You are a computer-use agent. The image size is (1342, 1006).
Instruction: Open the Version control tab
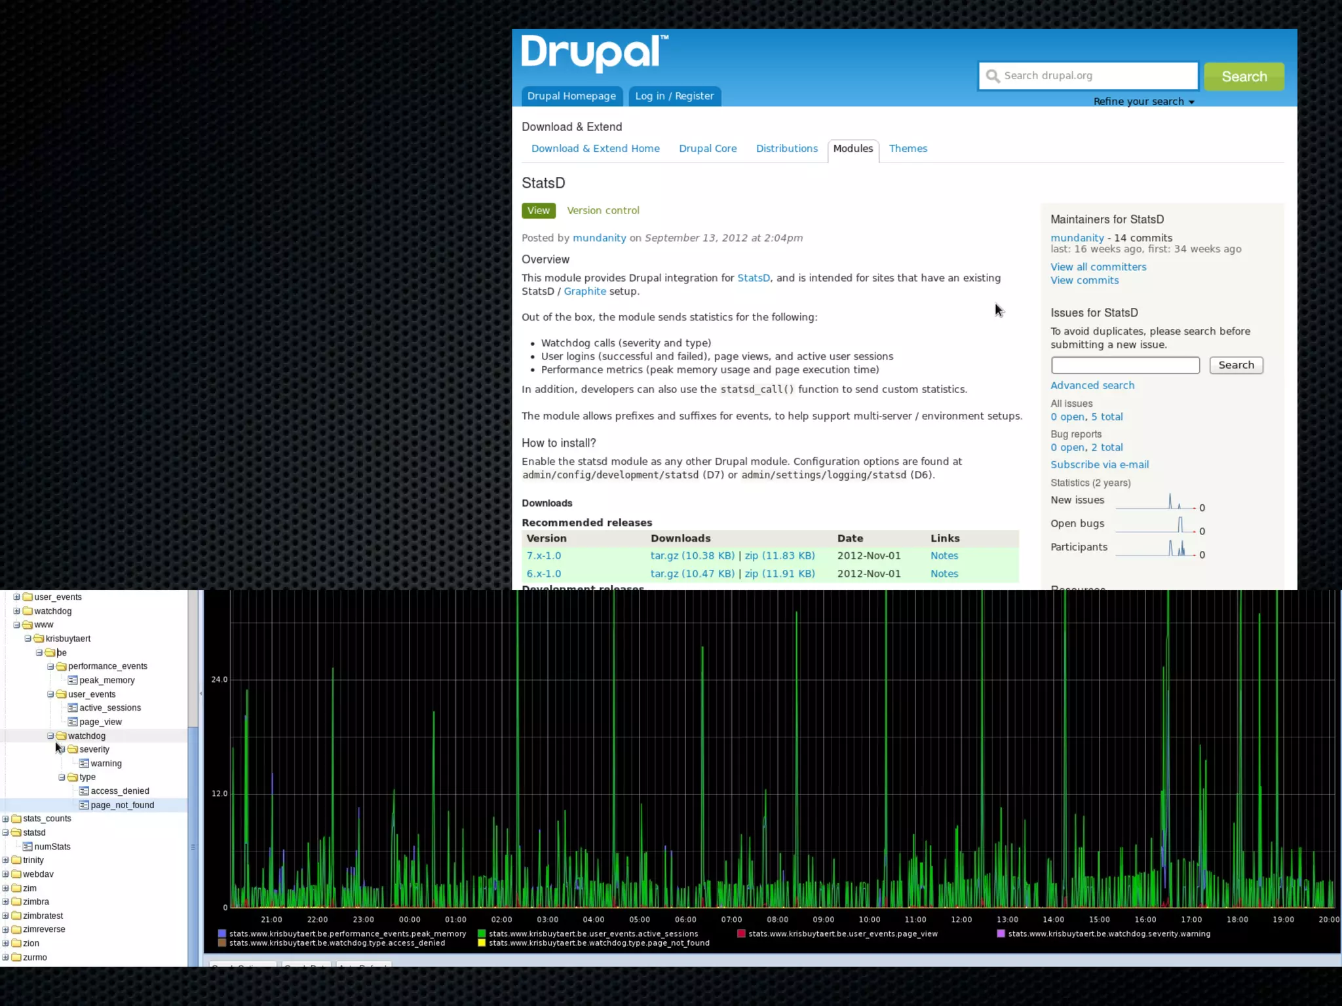tap(602, 210)
